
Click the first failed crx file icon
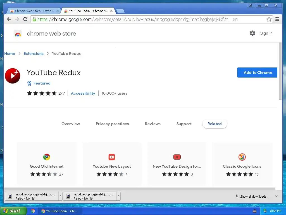pos(10,196)
